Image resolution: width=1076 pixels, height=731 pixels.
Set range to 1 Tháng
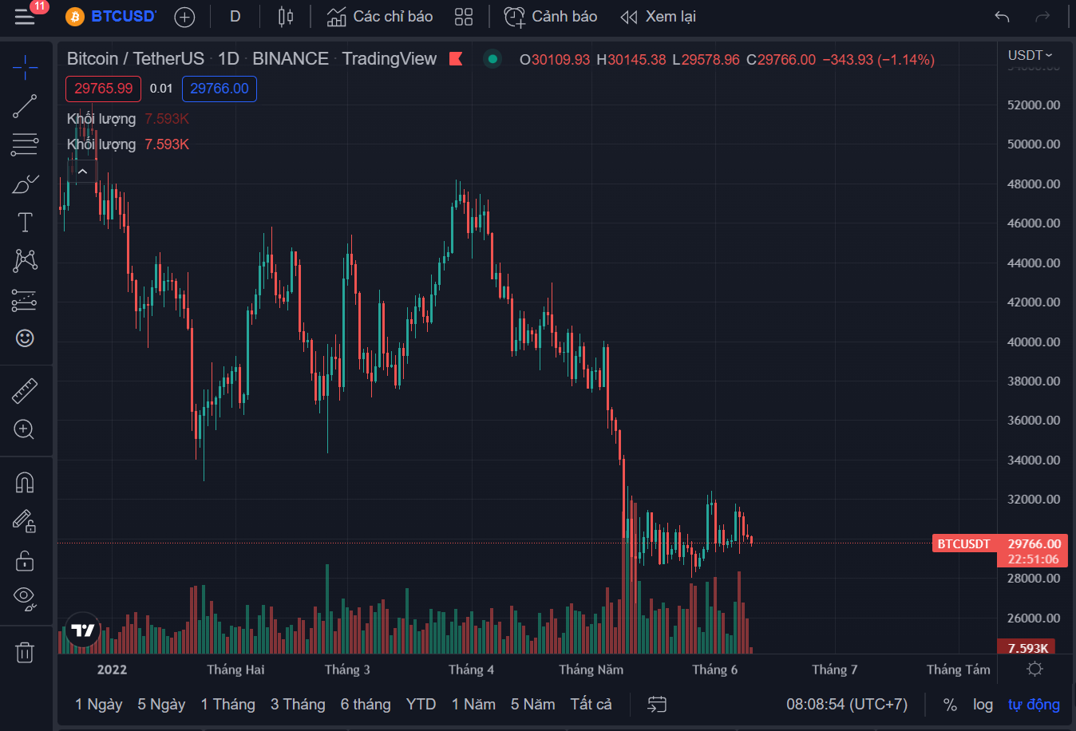[x=228, y=705]
